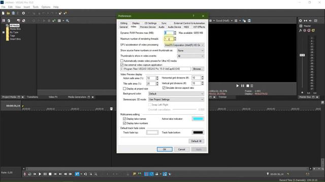Viewport: 325px width, 182px height.
Task: Toggle loop playback in timeline transport bar
Action: point(29,174)
